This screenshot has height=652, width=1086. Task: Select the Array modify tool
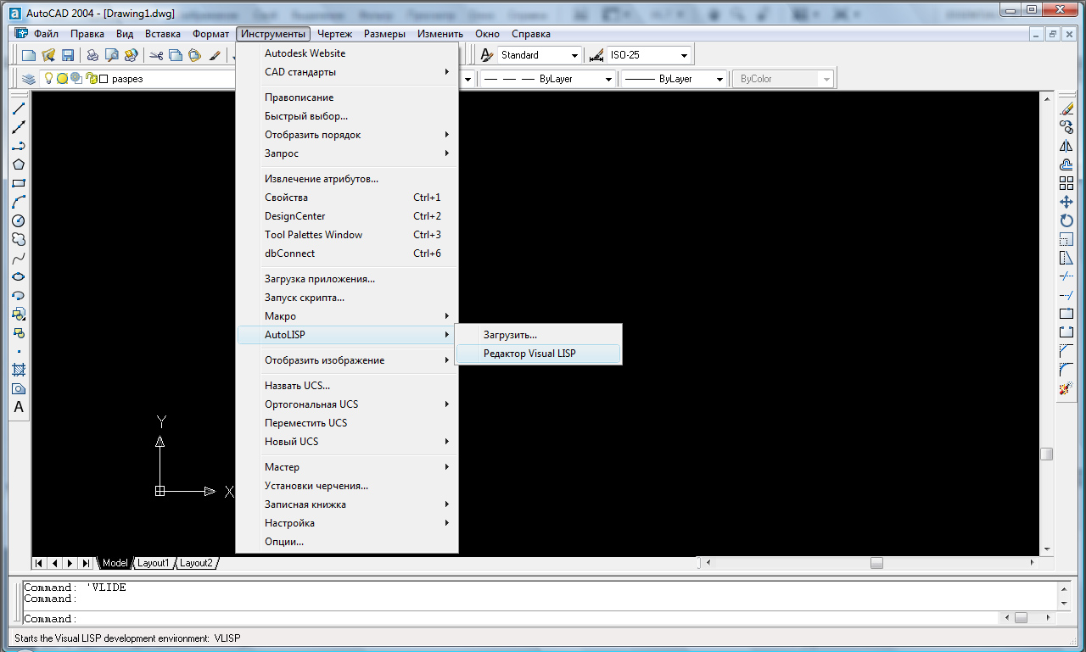click(x=1066, y=183)
